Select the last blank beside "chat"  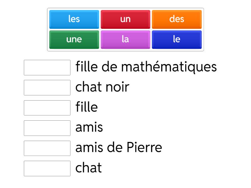coord(47,168)
